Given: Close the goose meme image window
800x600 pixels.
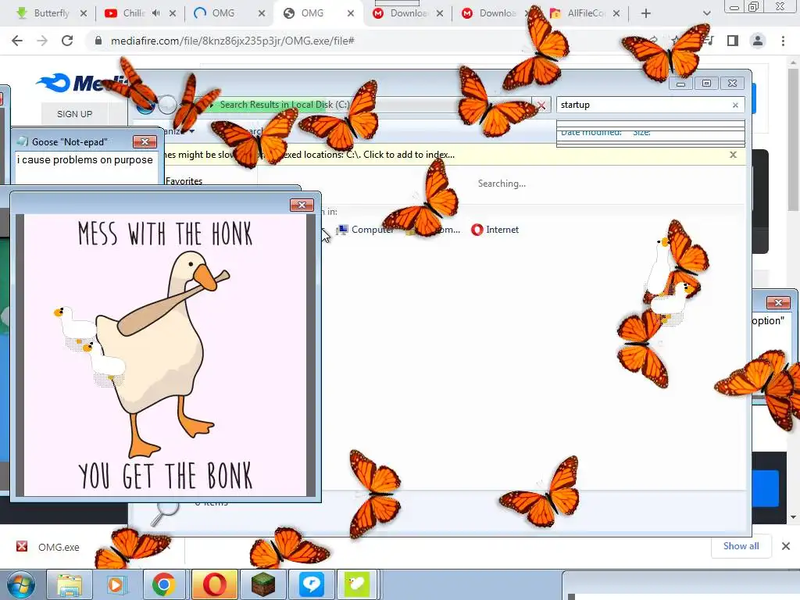Looking at the screenshot, I should (302, 205).
